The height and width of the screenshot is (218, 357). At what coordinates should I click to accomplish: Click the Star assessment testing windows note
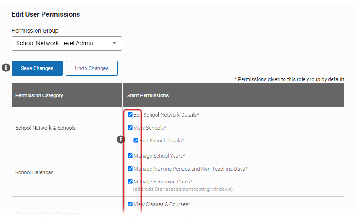183,189
